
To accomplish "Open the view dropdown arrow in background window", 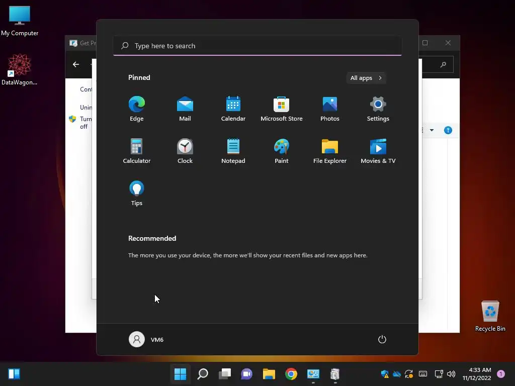I will 432,130.
